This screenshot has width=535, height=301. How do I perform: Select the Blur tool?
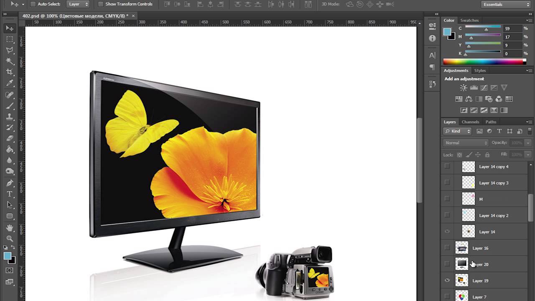point(10,160)
